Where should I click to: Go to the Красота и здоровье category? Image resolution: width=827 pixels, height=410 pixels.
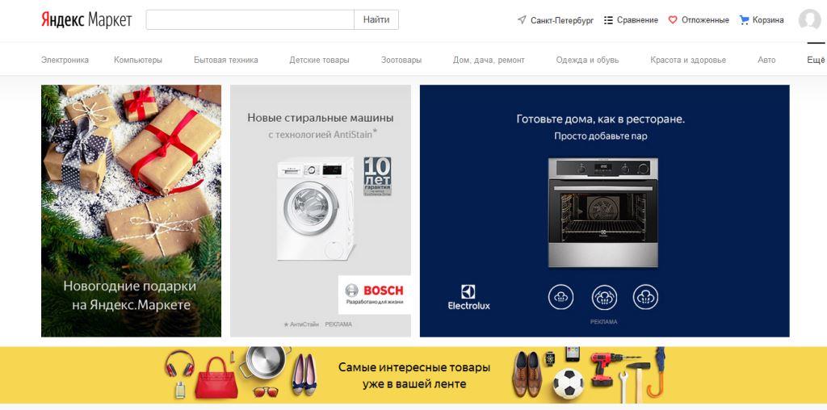click(688, 60)
